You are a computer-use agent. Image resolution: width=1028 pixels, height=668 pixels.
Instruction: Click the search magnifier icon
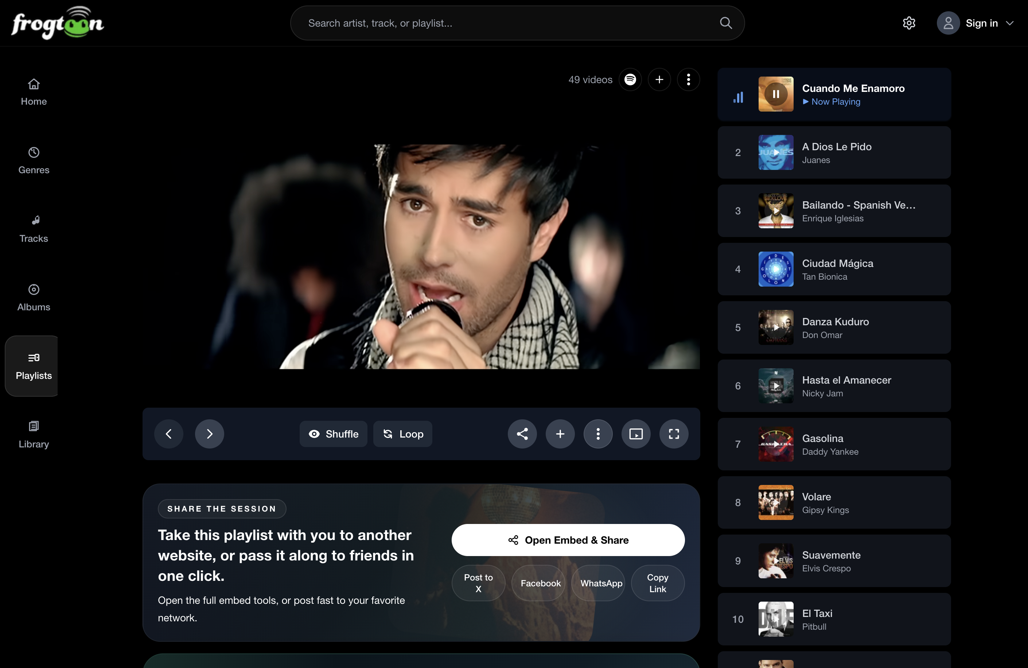click(726, 23)
